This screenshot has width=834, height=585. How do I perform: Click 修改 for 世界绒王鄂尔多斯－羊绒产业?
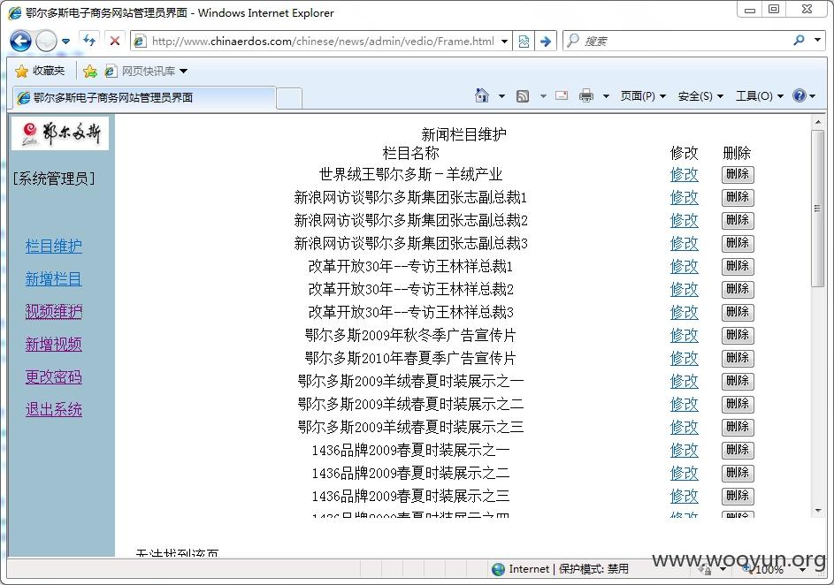click(684, 174)
